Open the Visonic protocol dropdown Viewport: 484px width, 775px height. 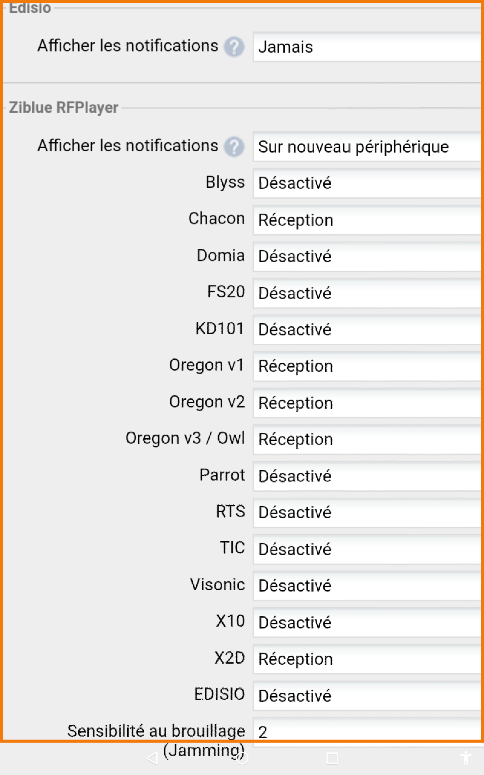click(x=368, y=586)
